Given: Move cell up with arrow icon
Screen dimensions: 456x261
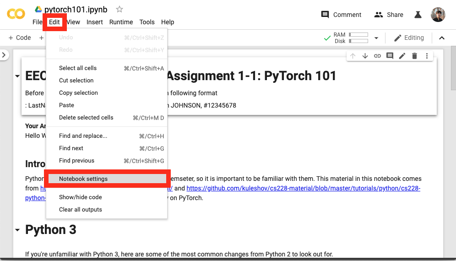Looking at the screenshot, I should coord(353,56).
